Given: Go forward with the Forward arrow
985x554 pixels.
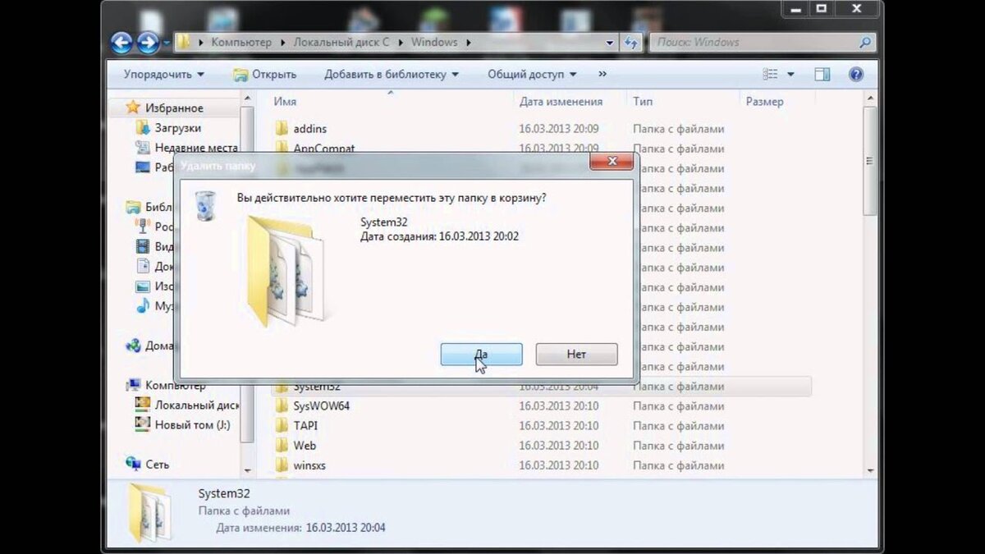Looking at the screenshot, I should point(148,42).
